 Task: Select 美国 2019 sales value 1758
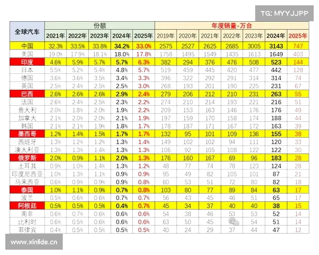pos(165,54)
